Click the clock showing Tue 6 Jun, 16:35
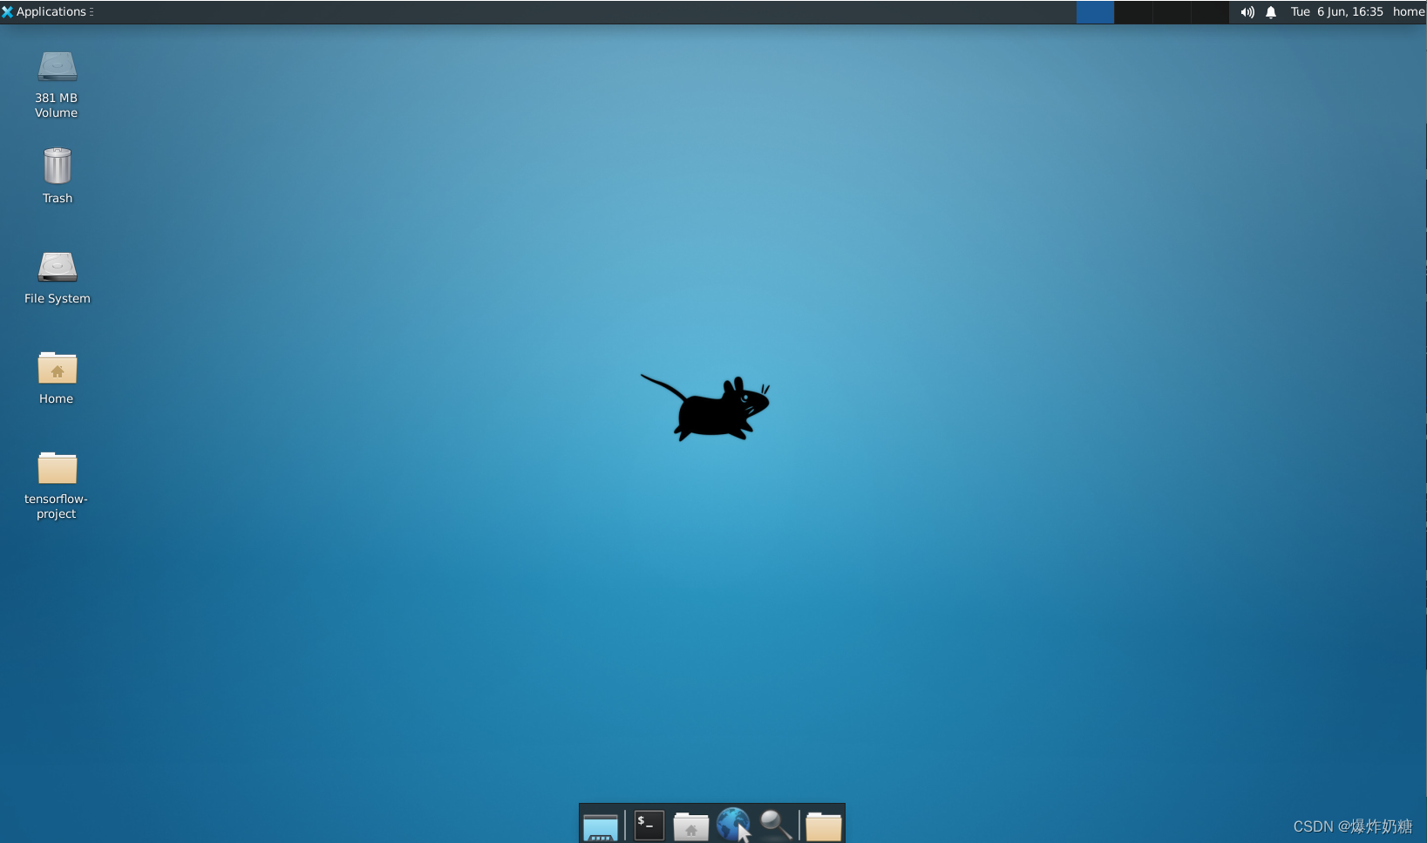The height and width of the screenshot is (843, 1427). coord(1336,12)
